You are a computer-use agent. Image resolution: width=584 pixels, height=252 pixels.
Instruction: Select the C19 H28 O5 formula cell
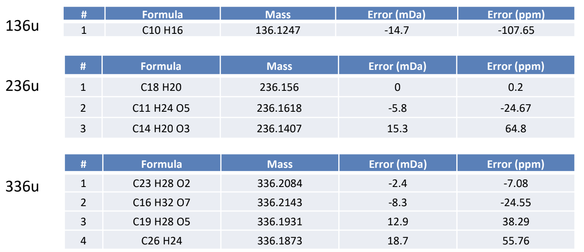[162, 222]
